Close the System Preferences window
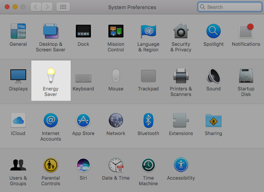 [7, 7]
